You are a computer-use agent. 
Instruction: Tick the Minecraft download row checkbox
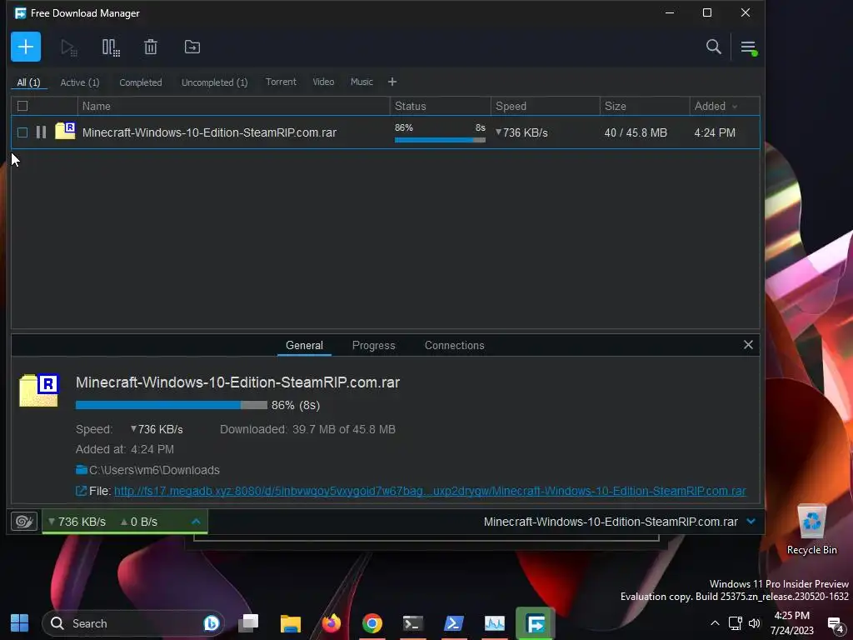(22, 132)
